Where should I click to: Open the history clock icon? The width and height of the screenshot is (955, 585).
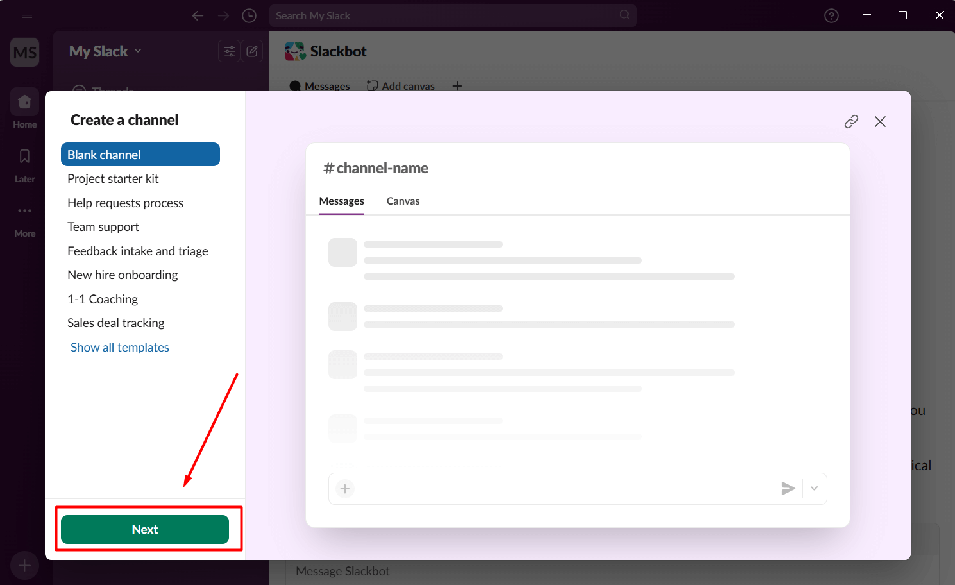[249, 15]
